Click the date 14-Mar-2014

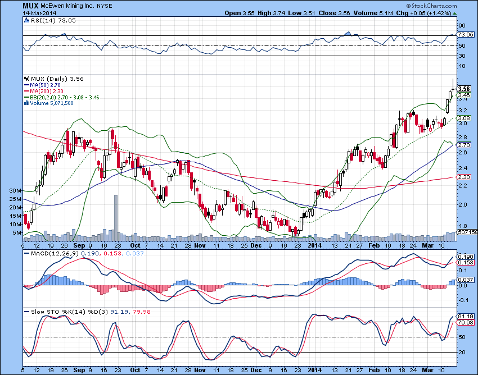point(39,13)
